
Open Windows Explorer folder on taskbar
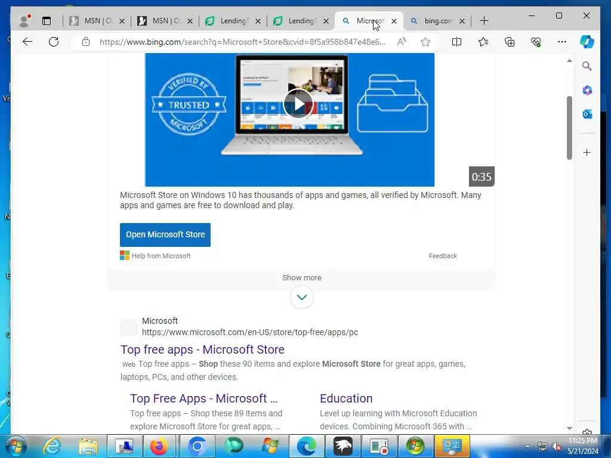88,446
